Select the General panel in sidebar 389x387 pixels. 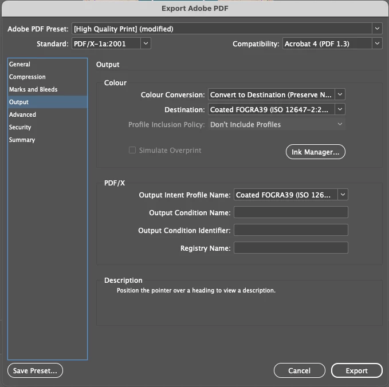tap(48, 64)
